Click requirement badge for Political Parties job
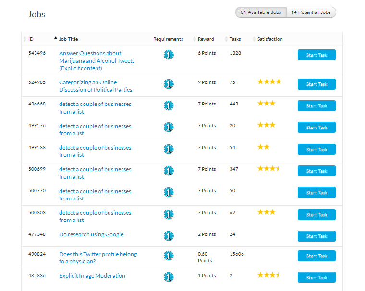Image resolution: width=365 pixels, height=291 pixels. click(169, 84)
